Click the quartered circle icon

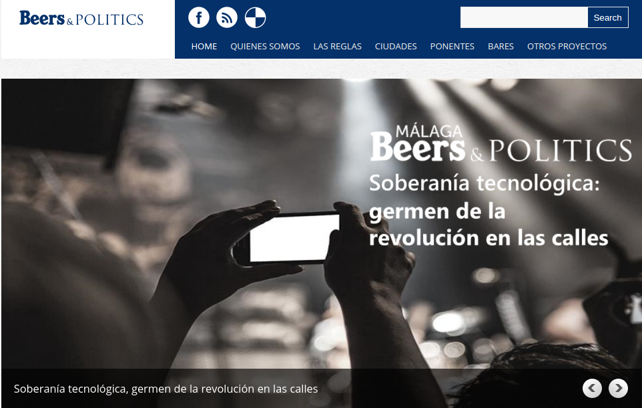[x=255, y=17]
